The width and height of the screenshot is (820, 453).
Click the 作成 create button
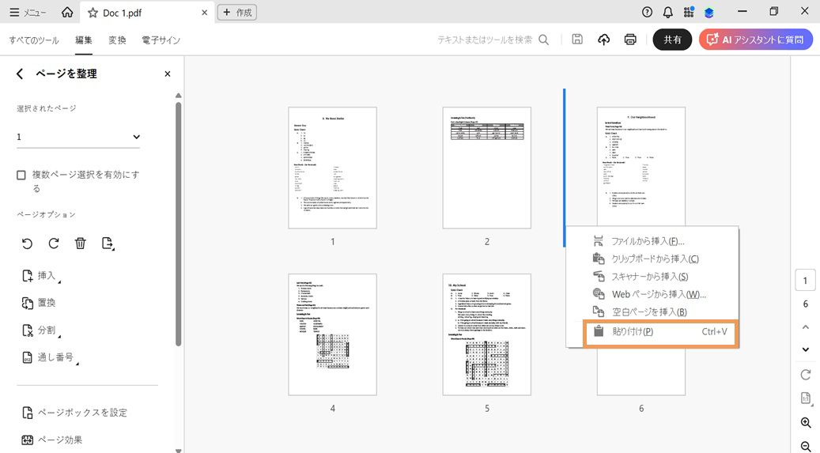[x=237, y=13]
